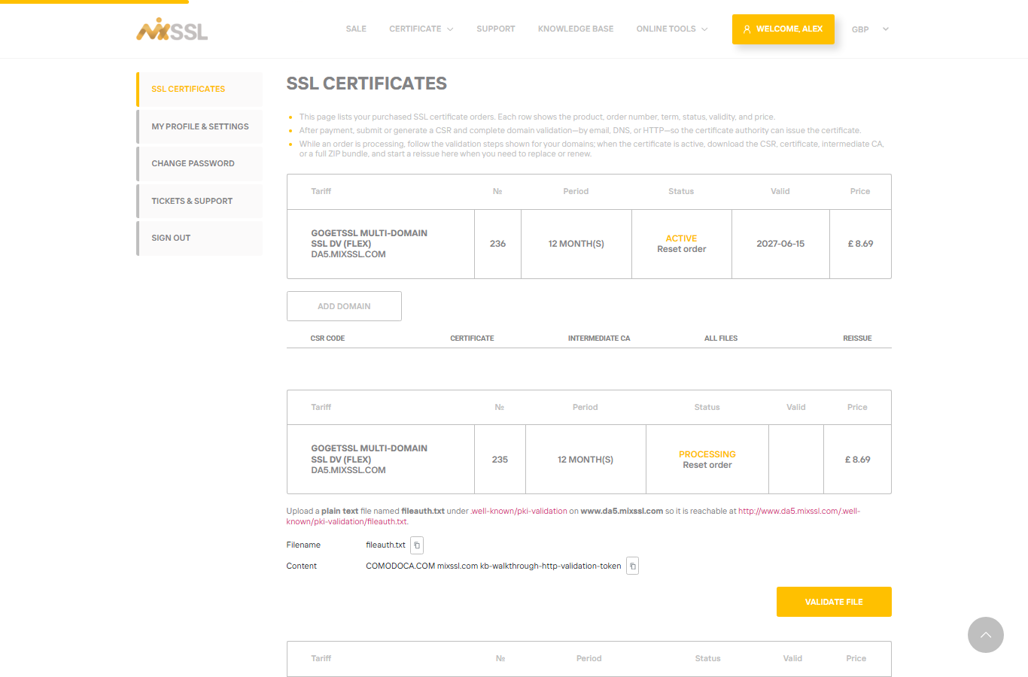The width and height of the screenshot is (1028, 677).
Task: Download the Intermediate CA
Action: 599,338
